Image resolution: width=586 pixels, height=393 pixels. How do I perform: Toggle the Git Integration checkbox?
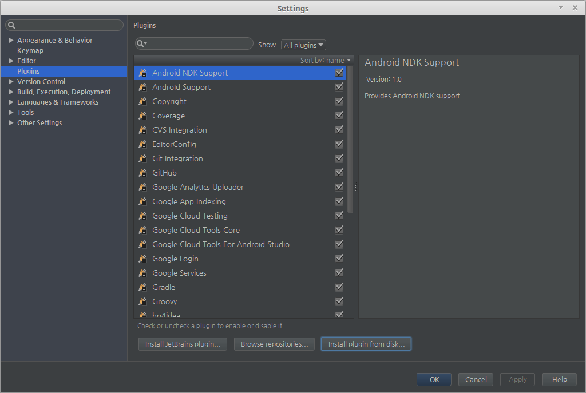point(339,158)
